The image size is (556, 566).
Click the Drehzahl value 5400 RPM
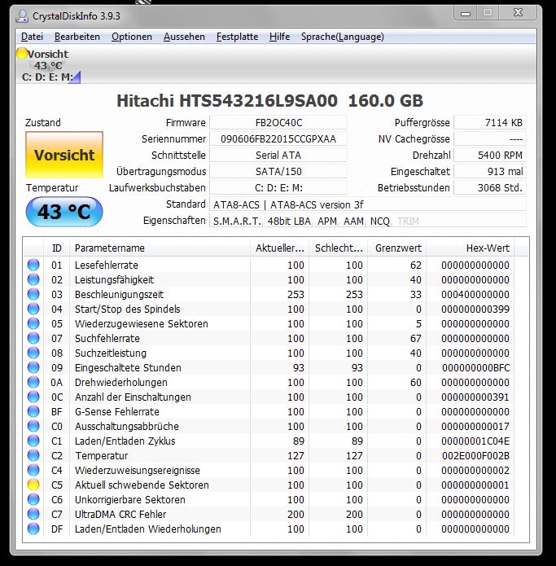click(490, 156)
